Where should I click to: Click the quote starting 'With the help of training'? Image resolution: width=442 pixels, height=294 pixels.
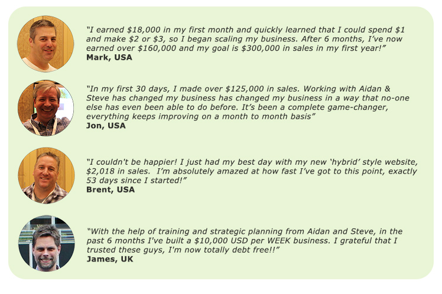point(245,240)
